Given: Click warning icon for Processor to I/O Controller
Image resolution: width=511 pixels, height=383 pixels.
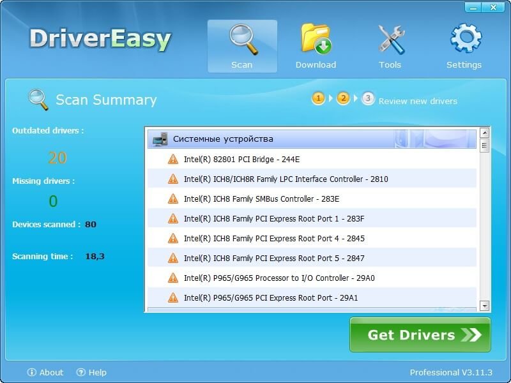Looking at the screenshot, I should (x=173, y=278).
